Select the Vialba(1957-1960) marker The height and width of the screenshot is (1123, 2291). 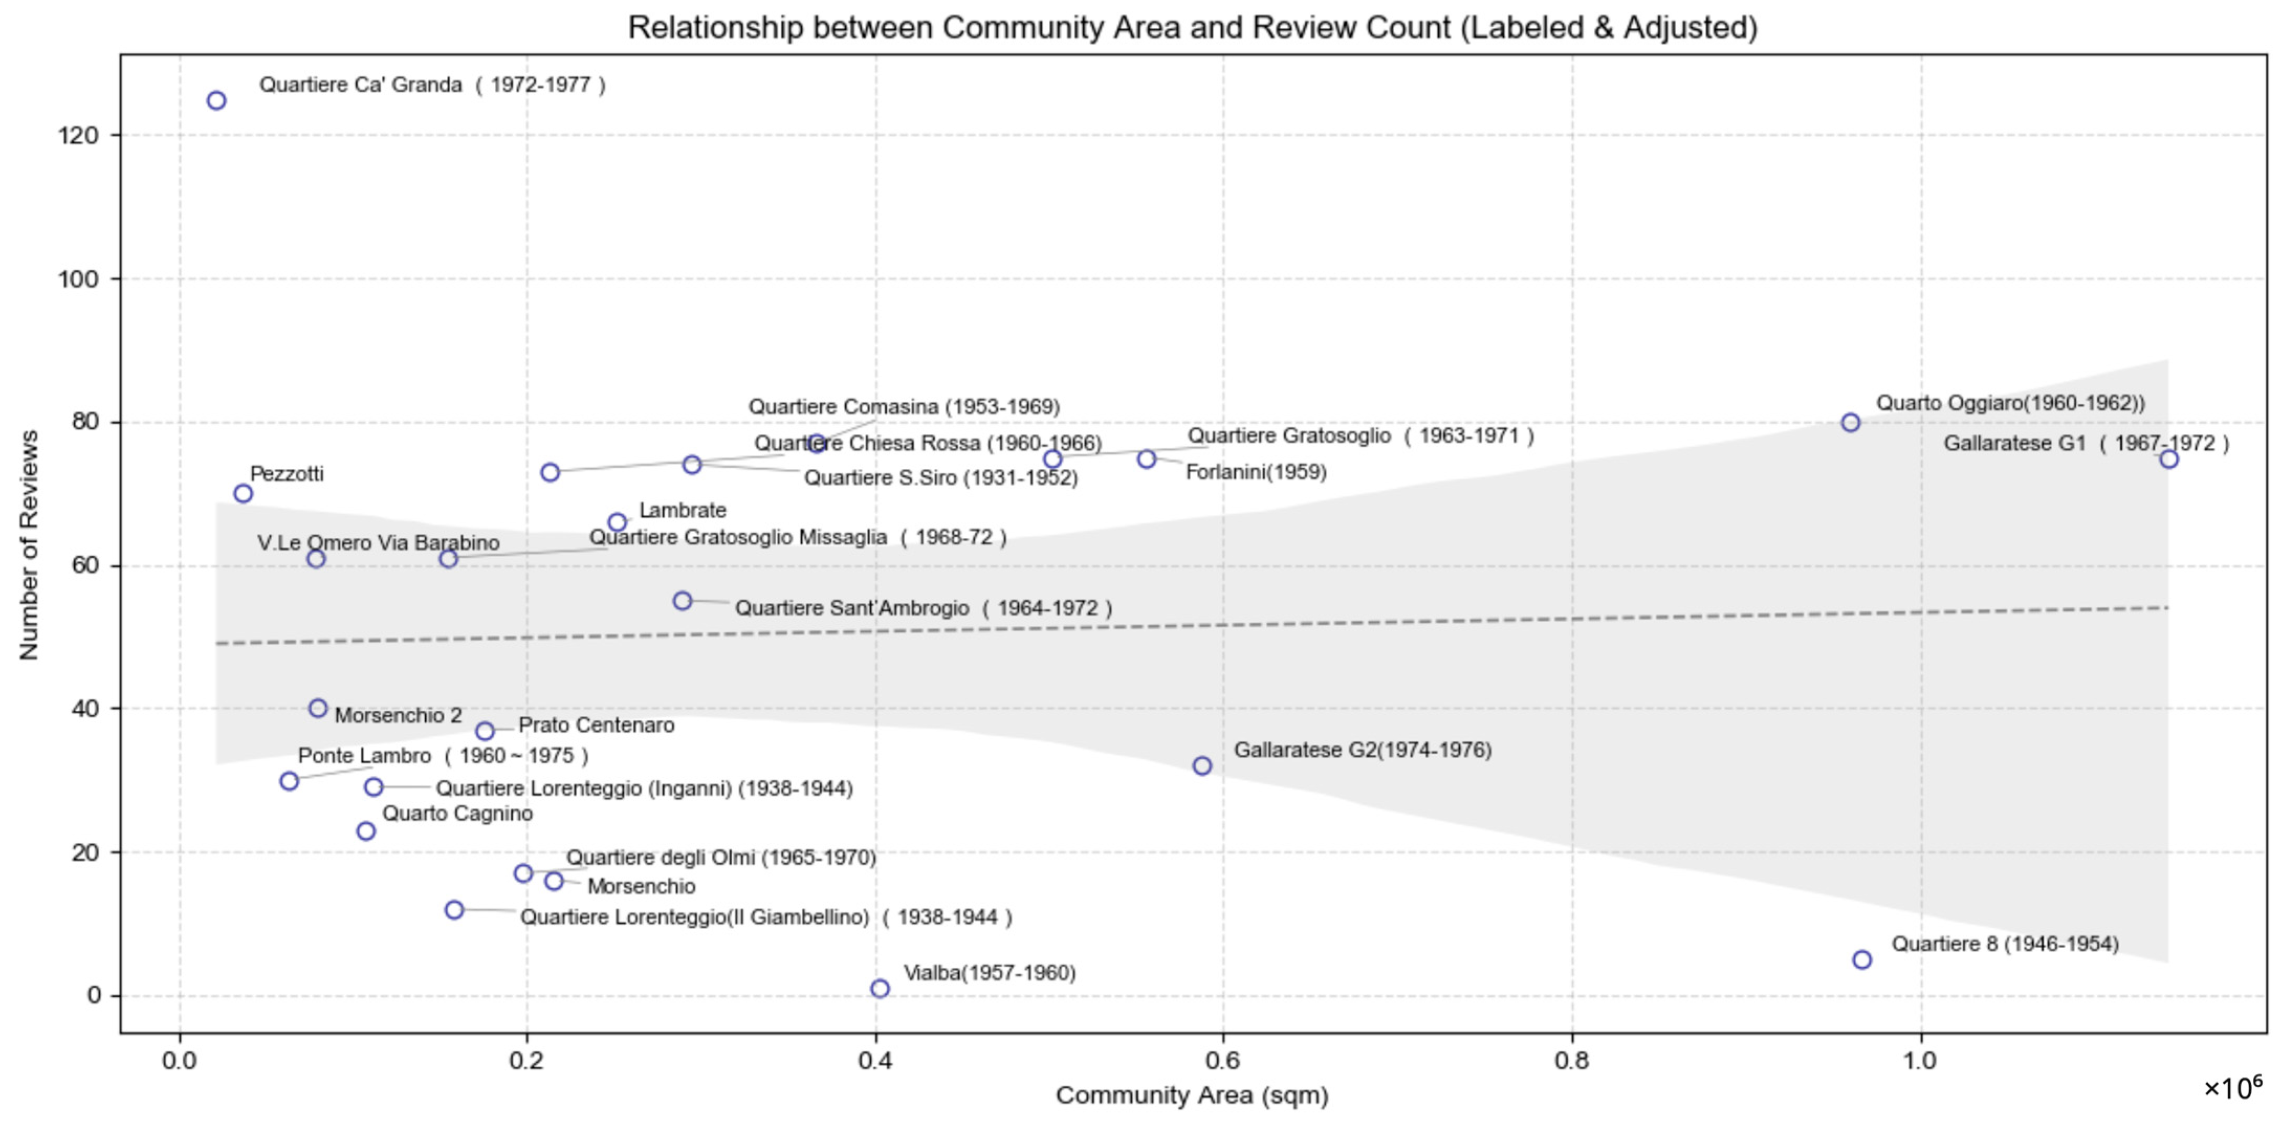pos(879,989)
